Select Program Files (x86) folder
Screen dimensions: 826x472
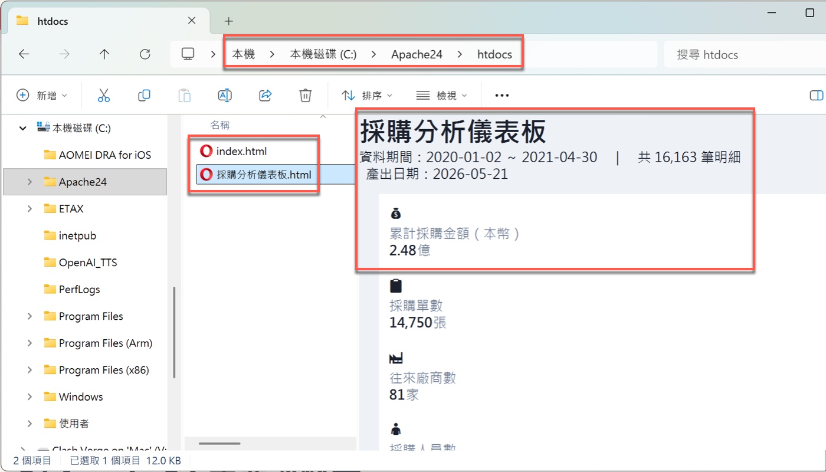tap(97, 370)
